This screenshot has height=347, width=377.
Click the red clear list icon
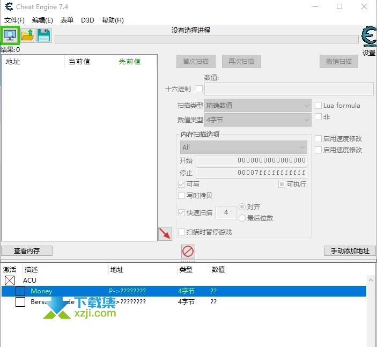pyautogui.click(x=188, y=252)
